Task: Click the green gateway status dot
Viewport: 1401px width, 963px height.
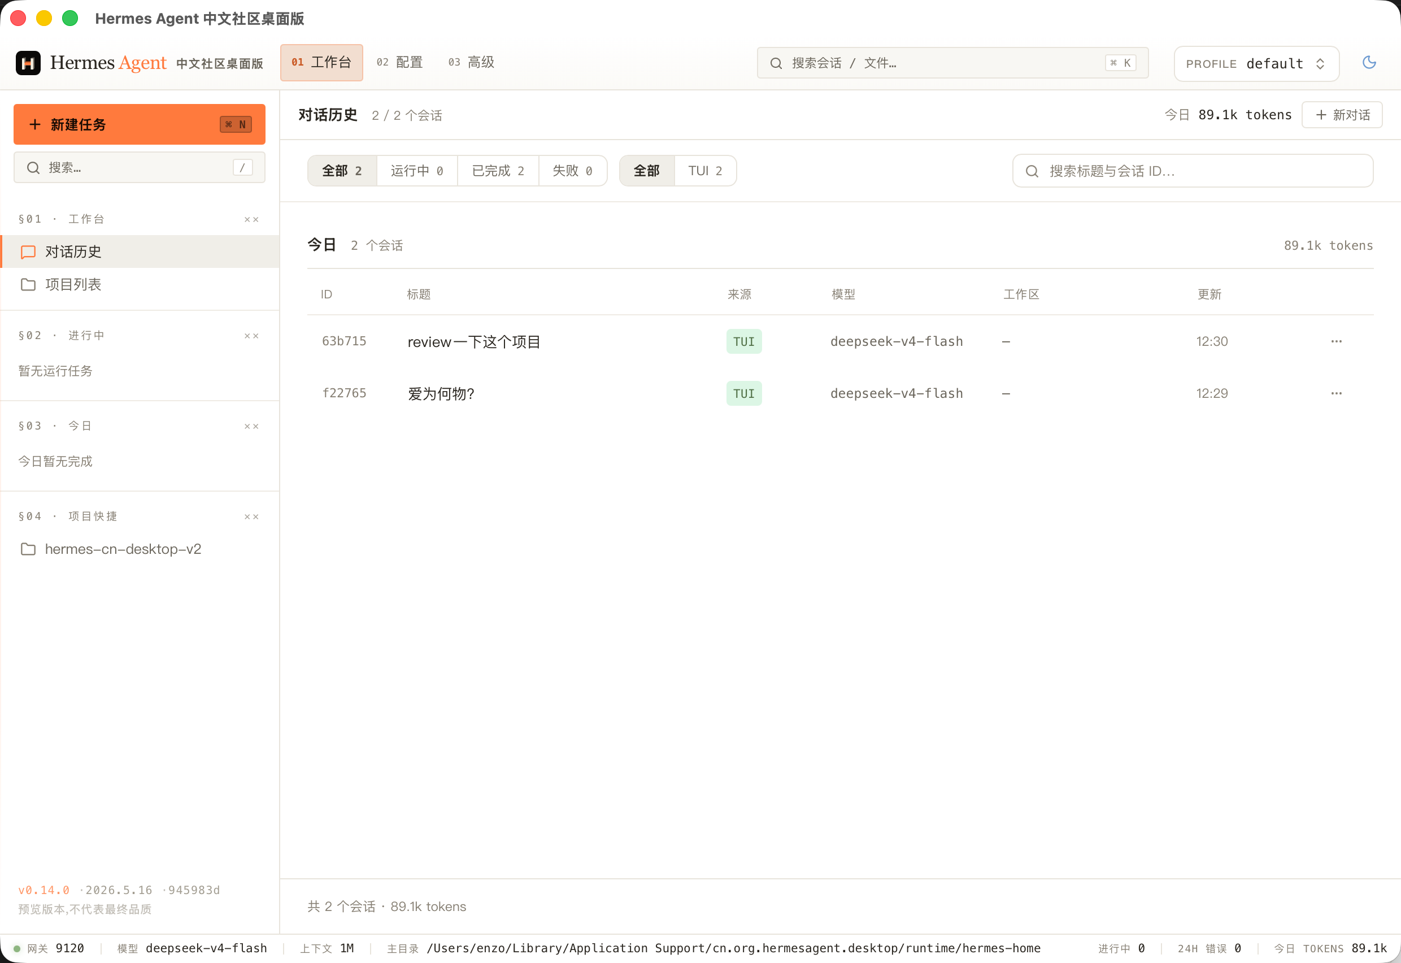Action: click(x=17, y=948)
